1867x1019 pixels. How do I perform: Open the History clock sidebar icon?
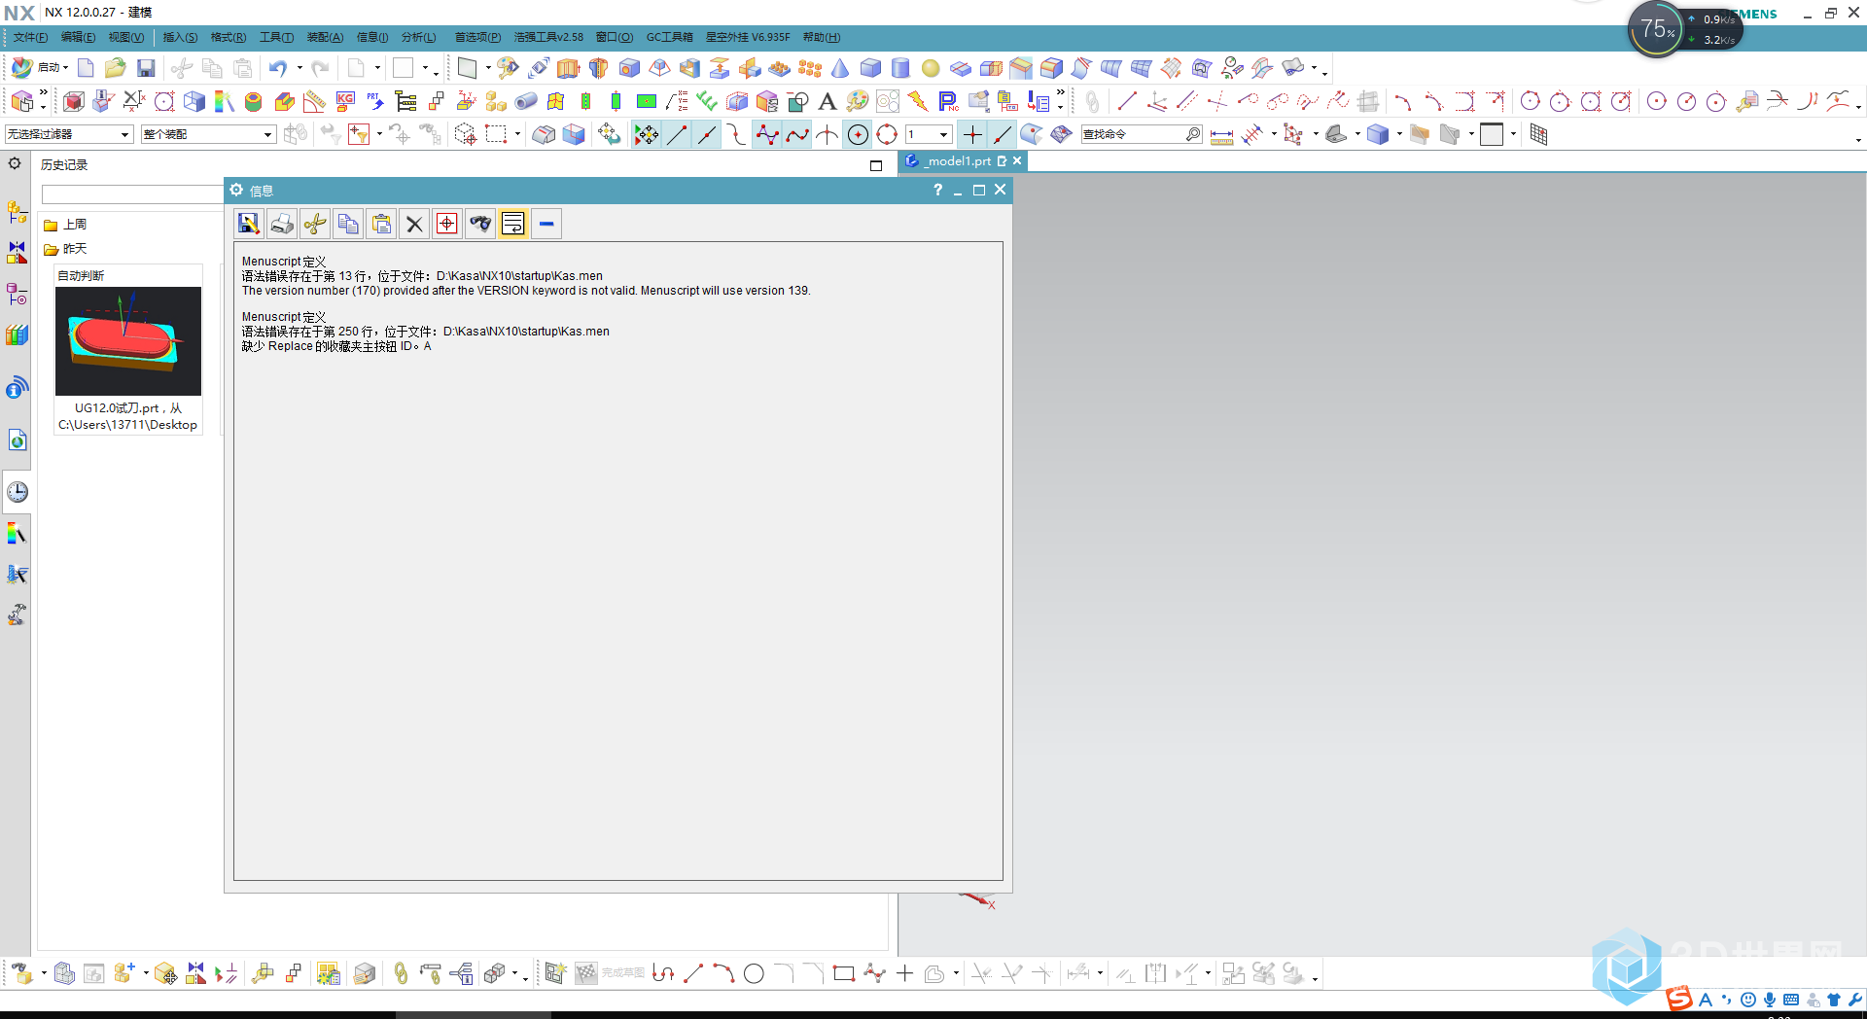[x=18, y=492]
